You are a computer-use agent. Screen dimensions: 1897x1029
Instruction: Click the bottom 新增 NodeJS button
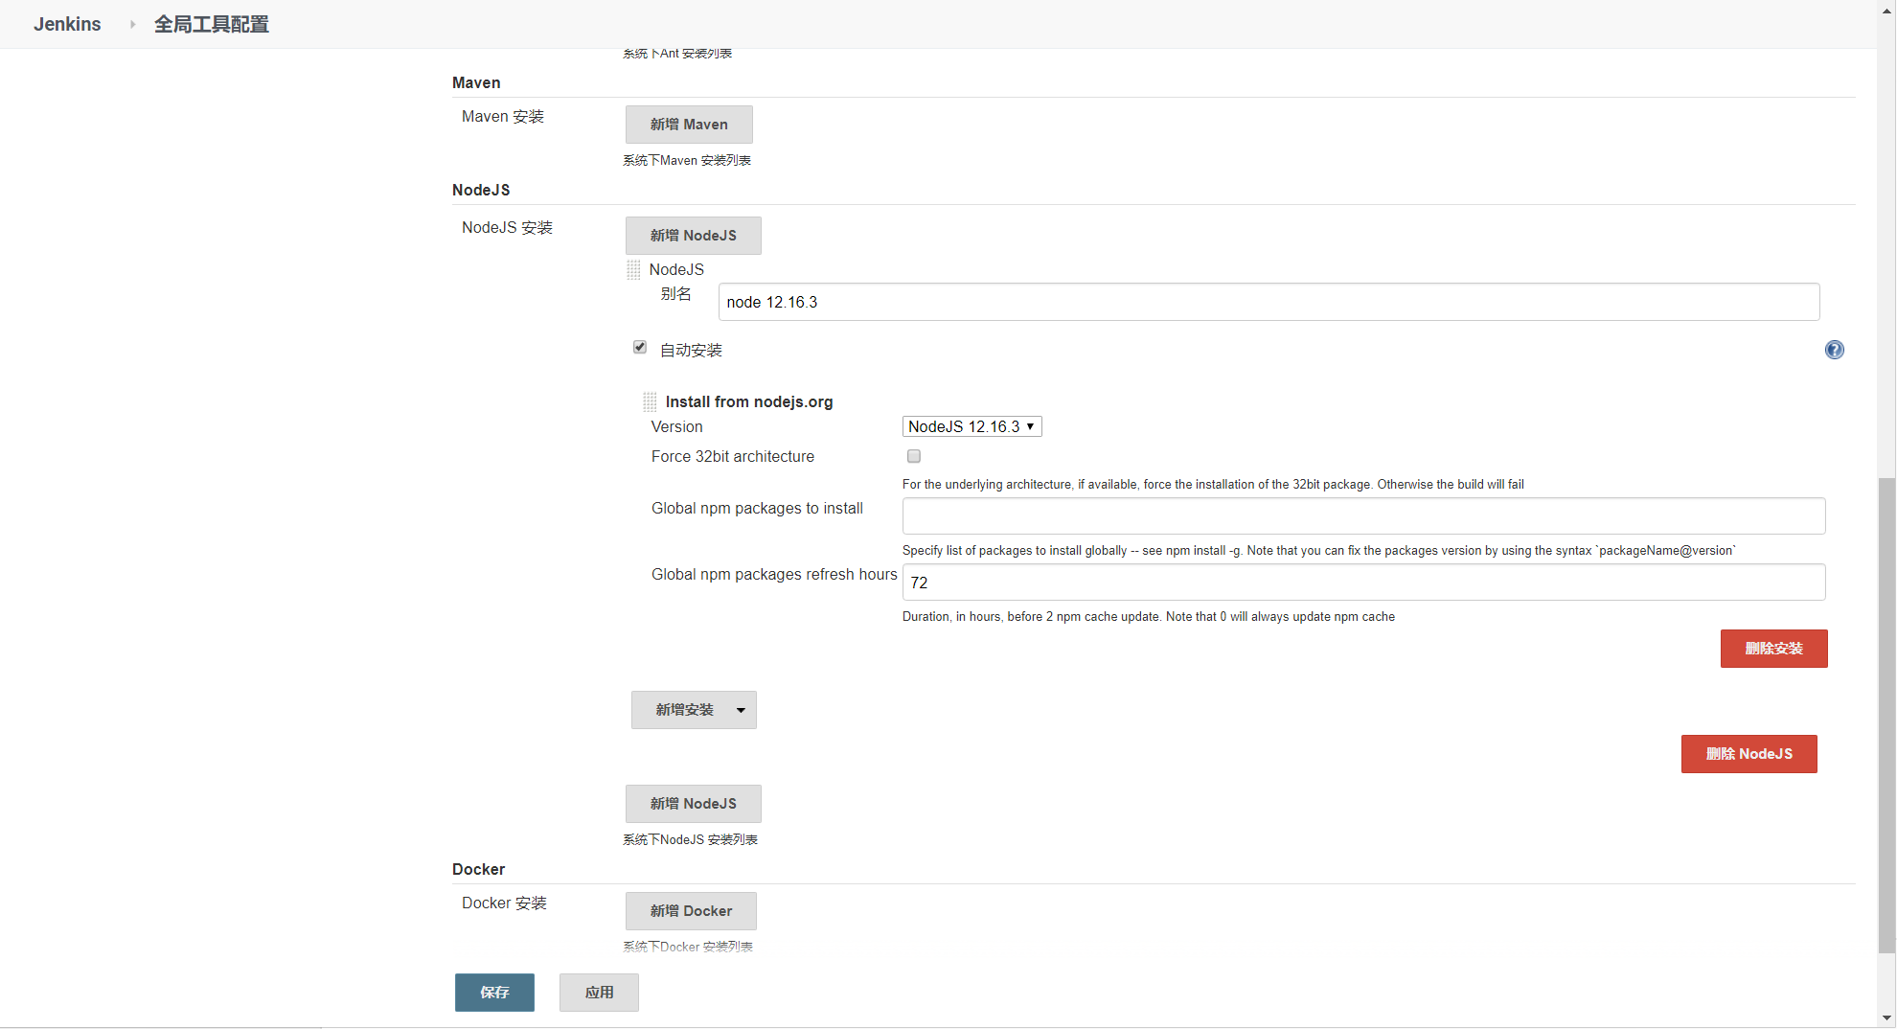click(x=693, y=804)
